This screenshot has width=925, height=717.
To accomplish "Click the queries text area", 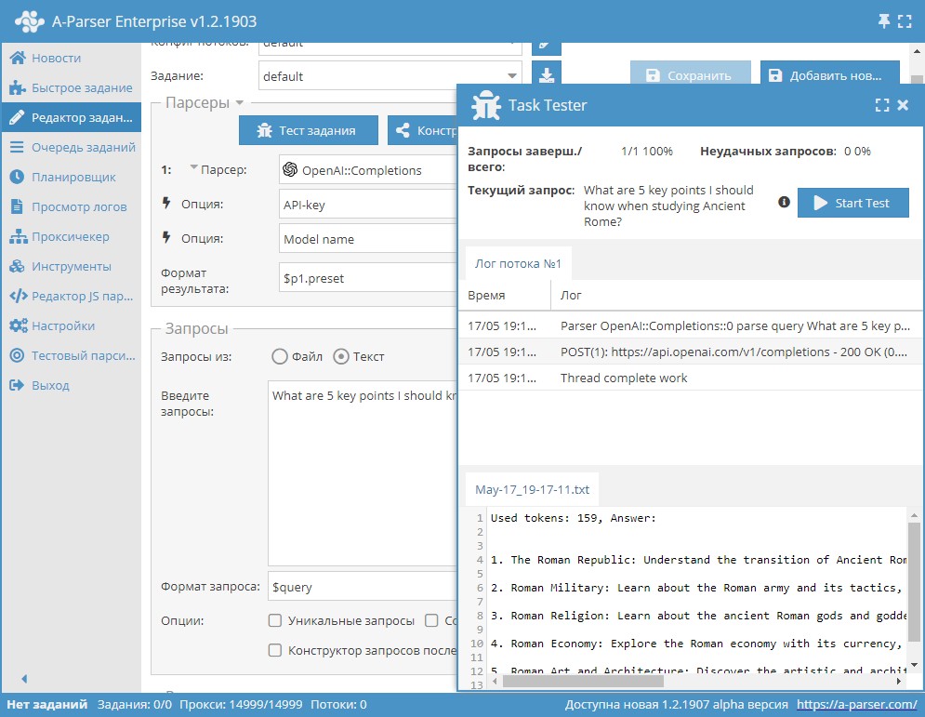I will point(363,473).
